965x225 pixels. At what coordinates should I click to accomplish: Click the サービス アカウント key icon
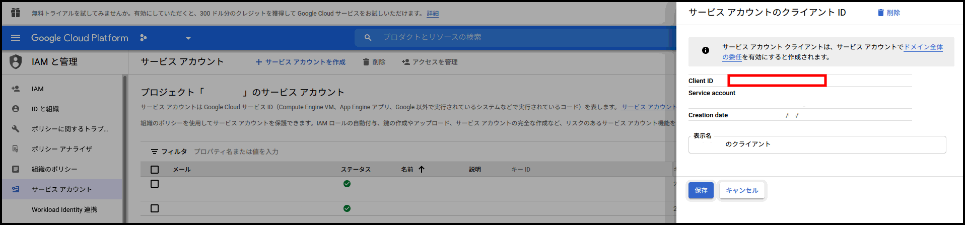16,189
